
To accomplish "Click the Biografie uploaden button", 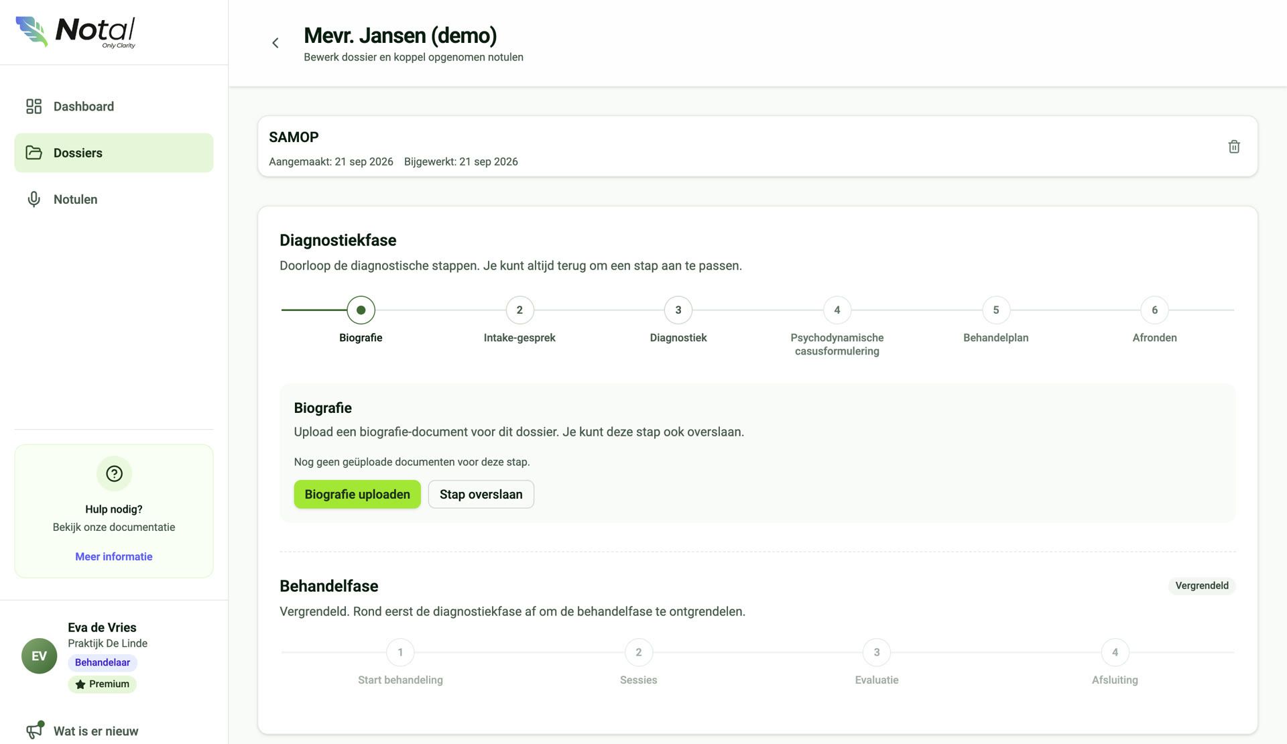I will pyautogui.click(x=357, y=495).
